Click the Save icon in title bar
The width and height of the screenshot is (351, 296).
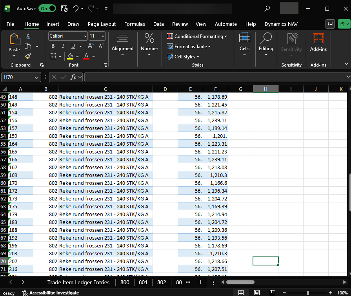(64, 8)
